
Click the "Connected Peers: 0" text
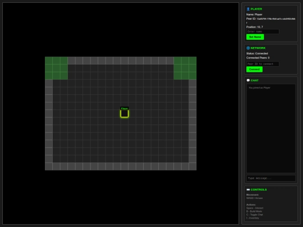(258, 58)
